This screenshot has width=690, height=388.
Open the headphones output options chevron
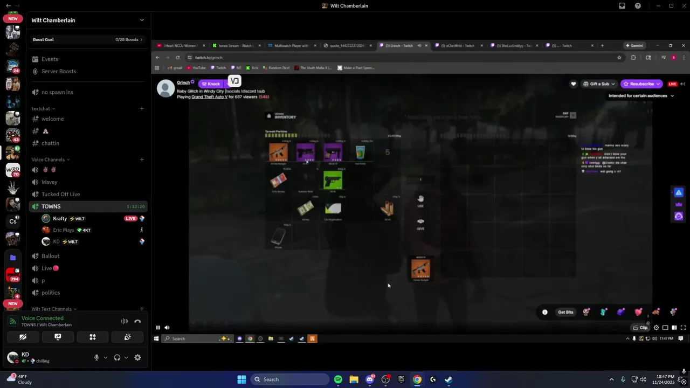126,357
